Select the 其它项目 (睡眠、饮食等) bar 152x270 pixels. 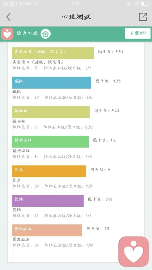[53, 53]
